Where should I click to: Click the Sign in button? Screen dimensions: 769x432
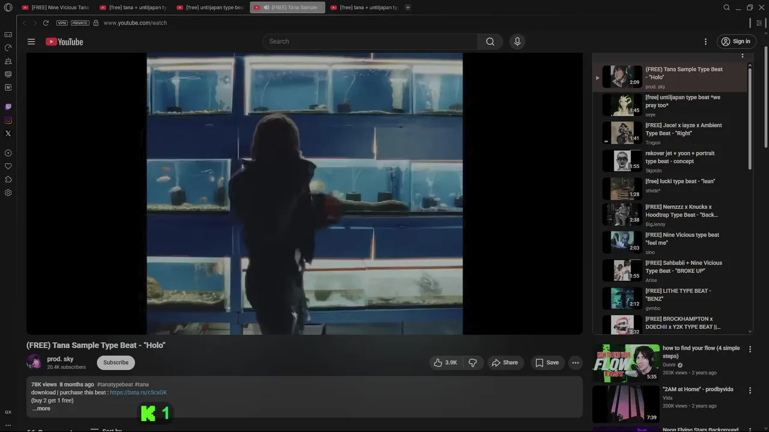736,41
